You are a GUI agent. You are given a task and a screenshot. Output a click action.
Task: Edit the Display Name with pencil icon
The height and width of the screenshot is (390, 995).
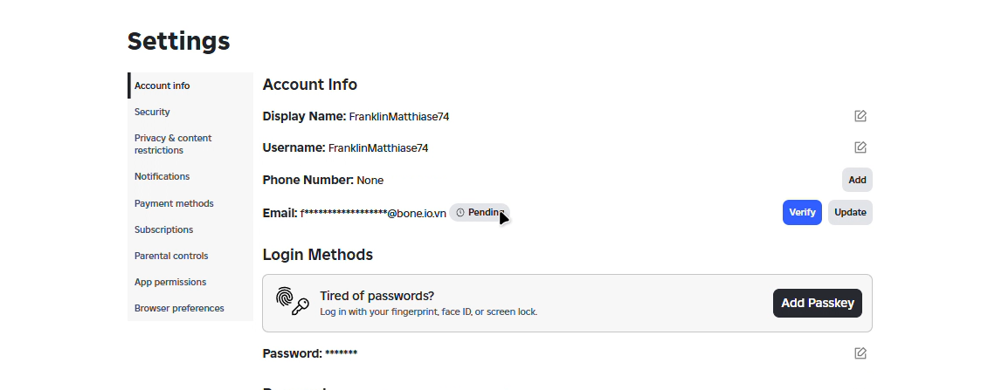pyautogui.click(x=860, y=116)
